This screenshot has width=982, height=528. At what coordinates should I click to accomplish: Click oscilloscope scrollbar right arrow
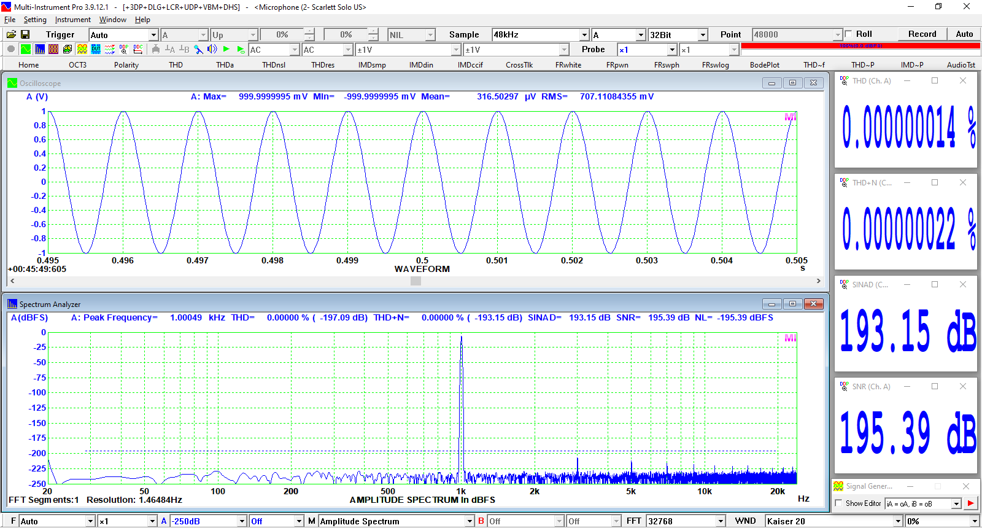(x=818, y=281)
